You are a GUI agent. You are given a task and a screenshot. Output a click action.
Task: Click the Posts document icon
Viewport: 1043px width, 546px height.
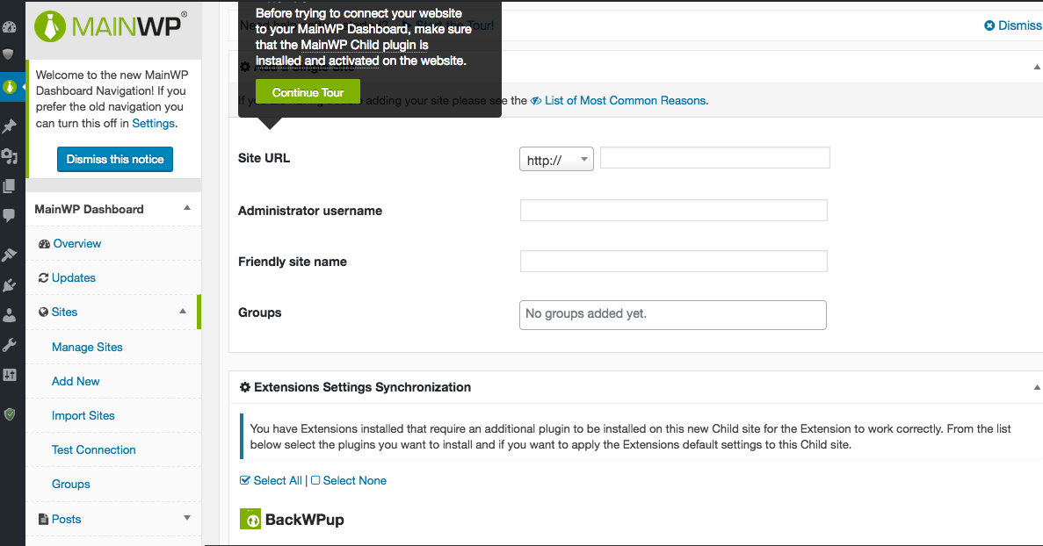click(x=44, y=520)
